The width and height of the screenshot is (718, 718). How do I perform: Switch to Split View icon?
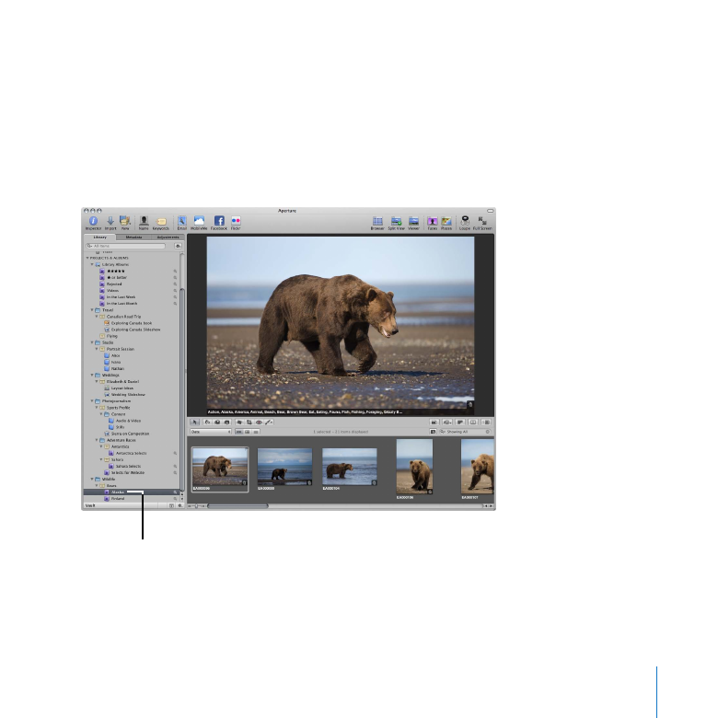(396, 221)
